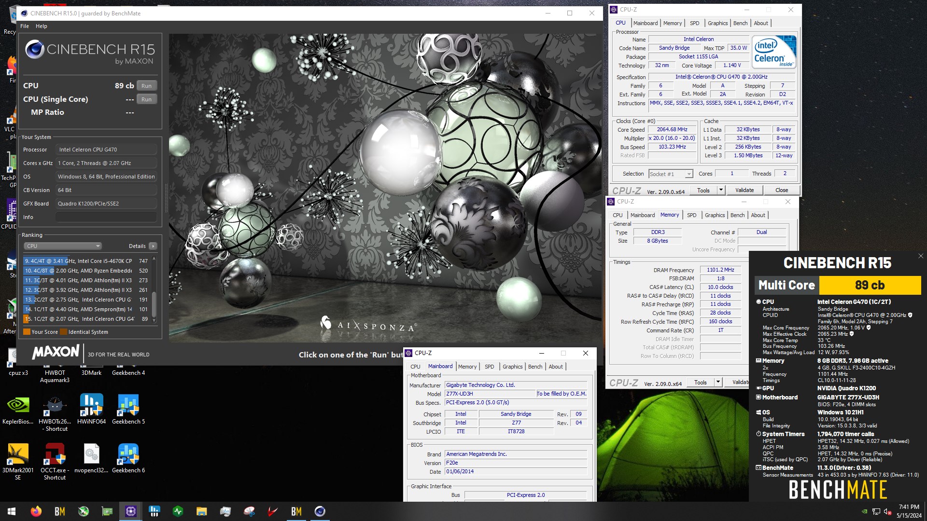Viewport: 927px width, 521px height.
Task: Select the 2.07 GHz Celeron ranking row
Action: [86, 319]
